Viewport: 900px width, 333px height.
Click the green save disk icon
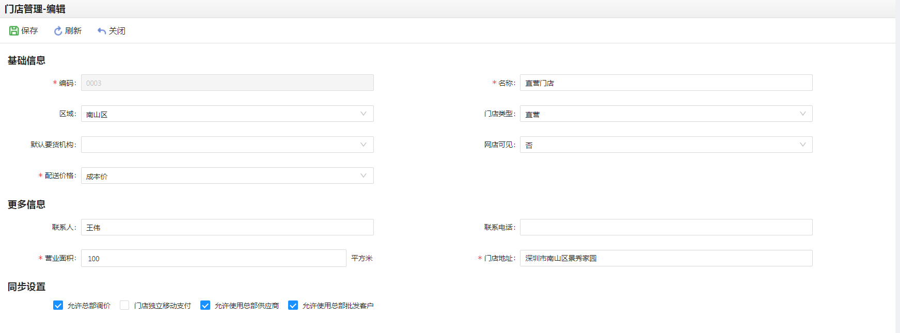tap(14, 31)
